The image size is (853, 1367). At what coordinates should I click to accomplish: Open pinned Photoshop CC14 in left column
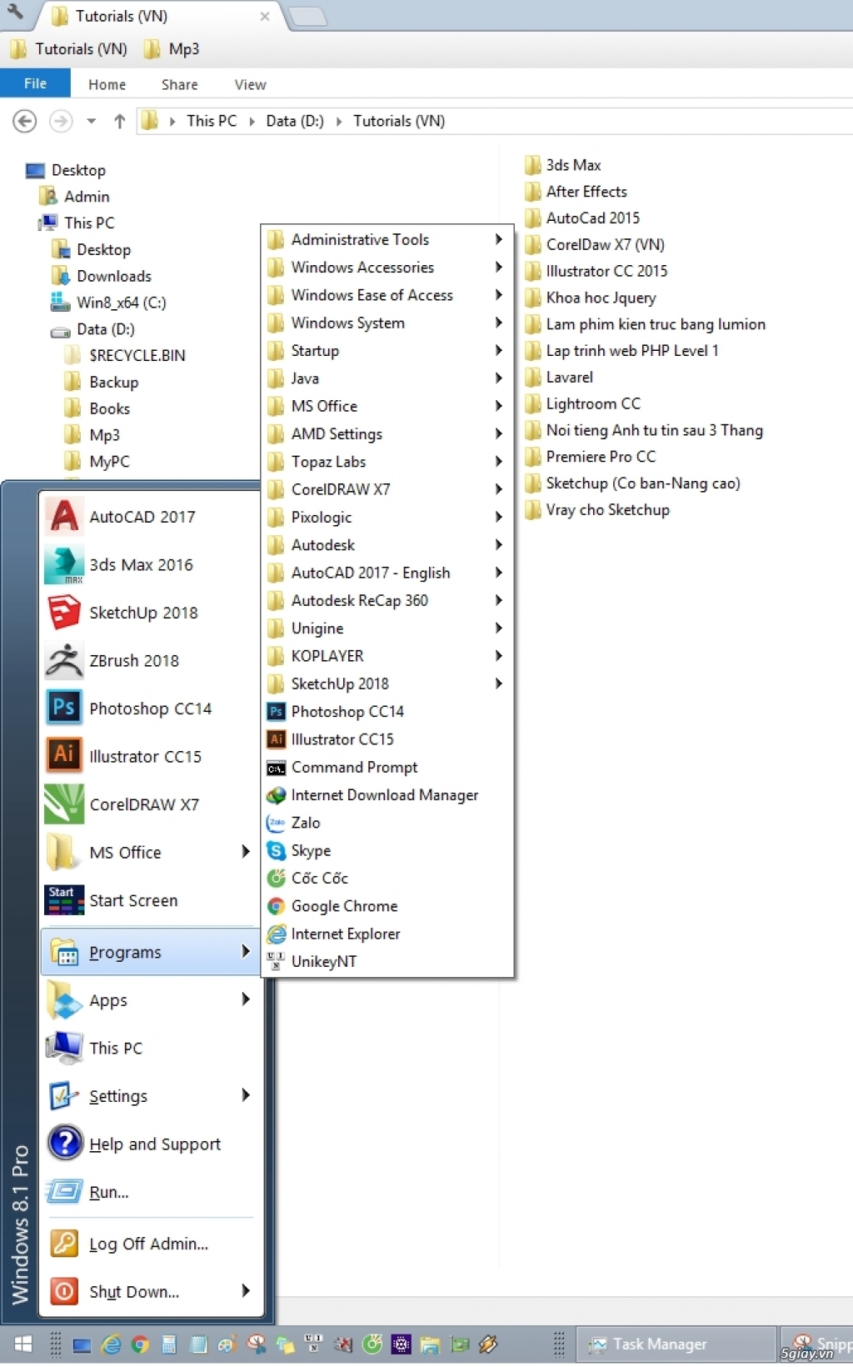(150, 709)
